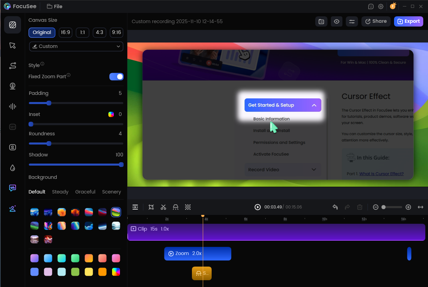Click the Padding slider handle
The image size is (428, 287).
pyautogui.click(x=49, y=103)
